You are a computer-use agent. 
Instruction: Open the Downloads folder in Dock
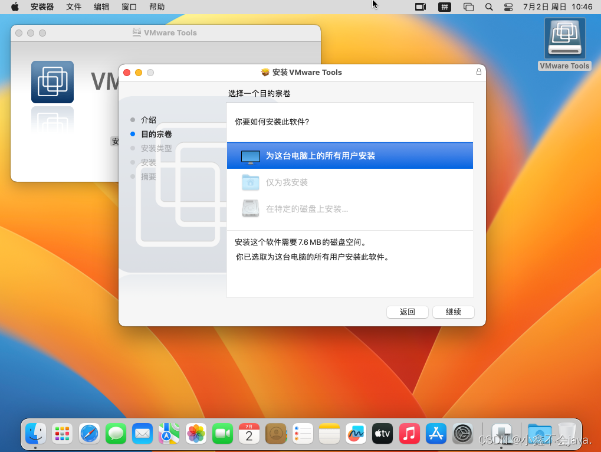pyautogui.click(x=540, y=434)
